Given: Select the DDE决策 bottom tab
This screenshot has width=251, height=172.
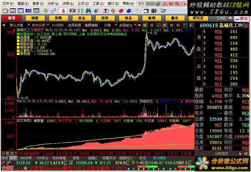Looking at the screenshot, I should tap(26, 158).
